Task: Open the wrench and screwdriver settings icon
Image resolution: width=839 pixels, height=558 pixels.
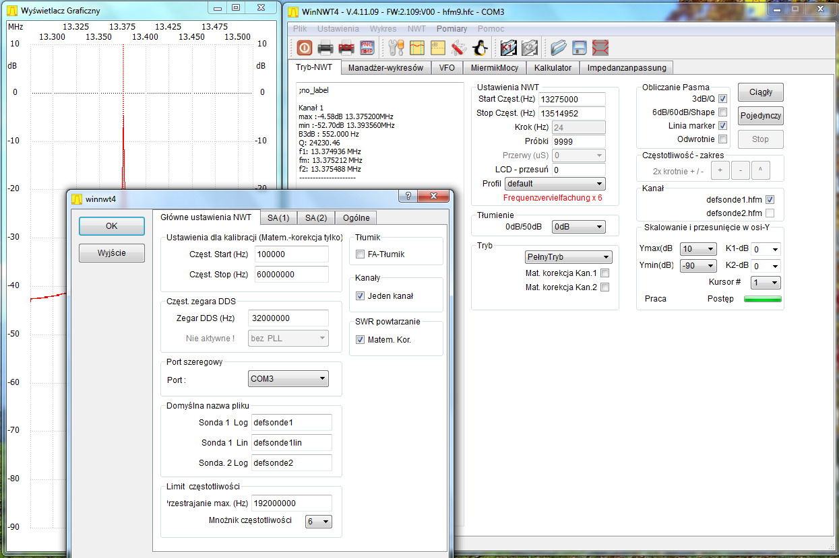Action: point(396,48)
